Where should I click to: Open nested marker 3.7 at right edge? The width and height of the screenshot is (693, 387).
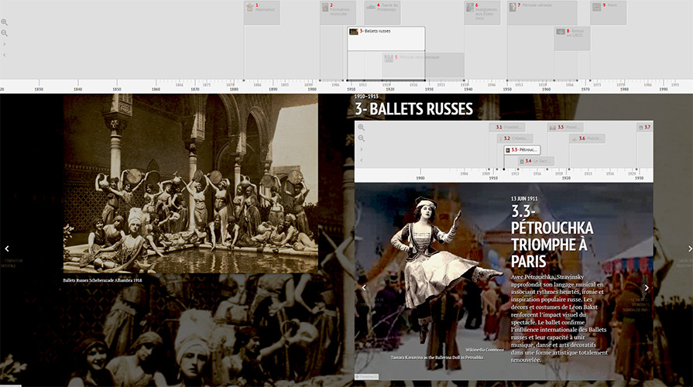(645, 127)
